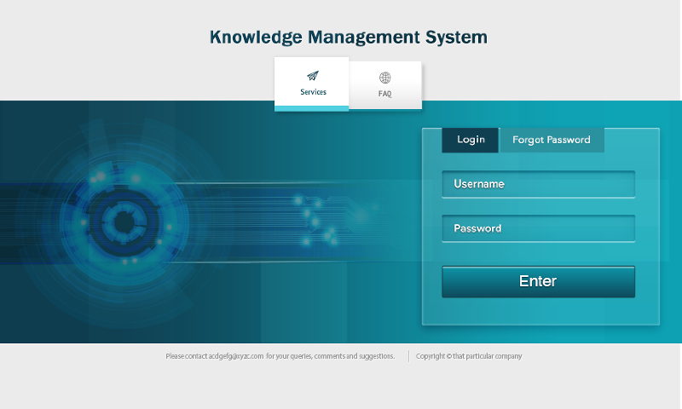Open the Services tab label
The image size is (682, 409).
[x=313, y=92]
